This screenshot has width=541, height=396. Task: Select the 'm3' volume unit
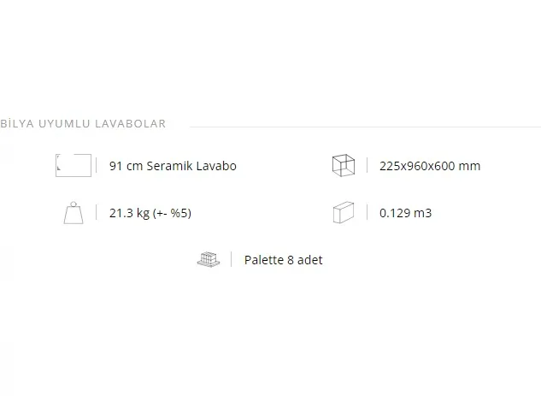click(423, 213)
